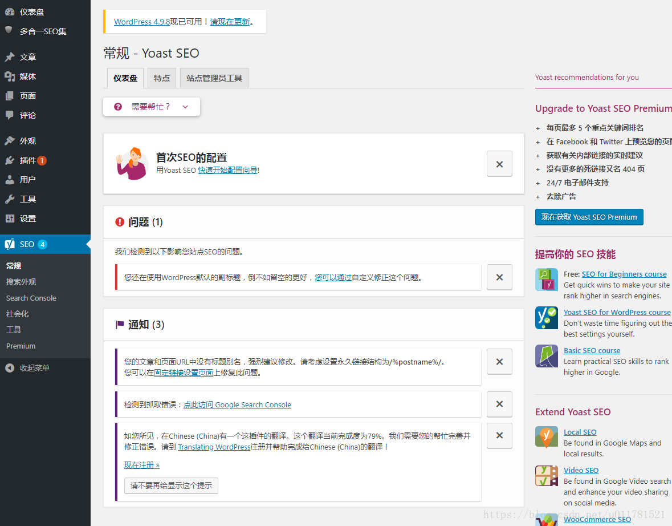Open the 评论 comments bubble icon

coord(10,115)
